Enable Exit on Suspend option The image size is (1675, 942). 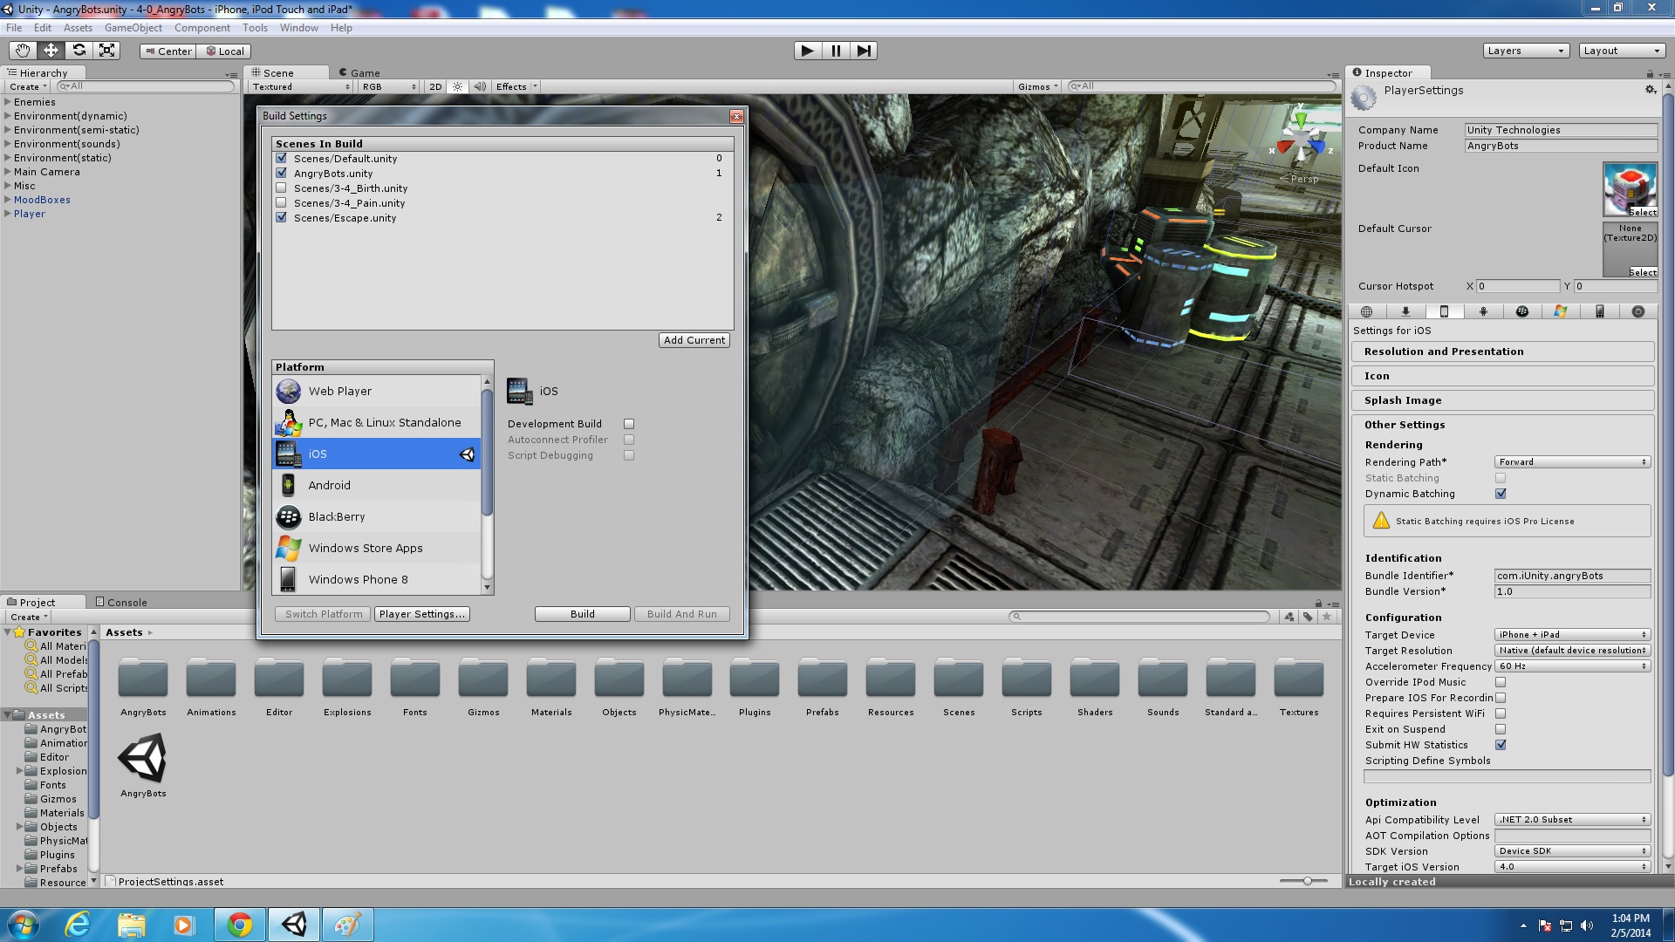pos(1501,729)
